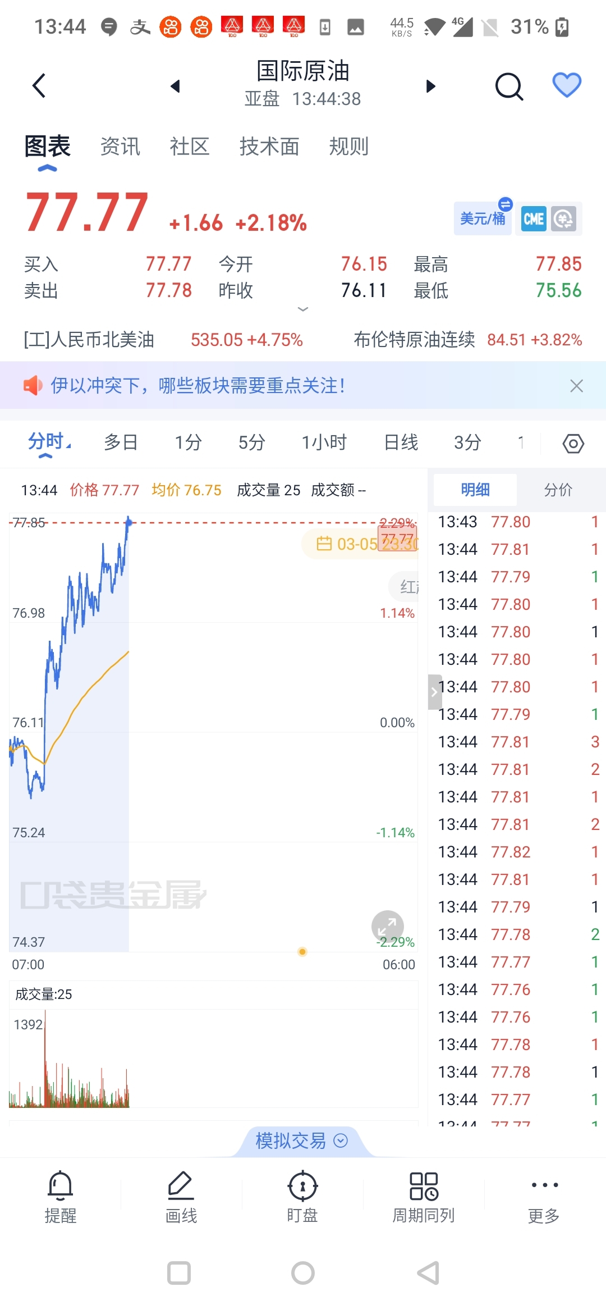Select the 1分 chart period
Image resolution: width=606 pixels, height=1314 pixels.
point(188,442)
